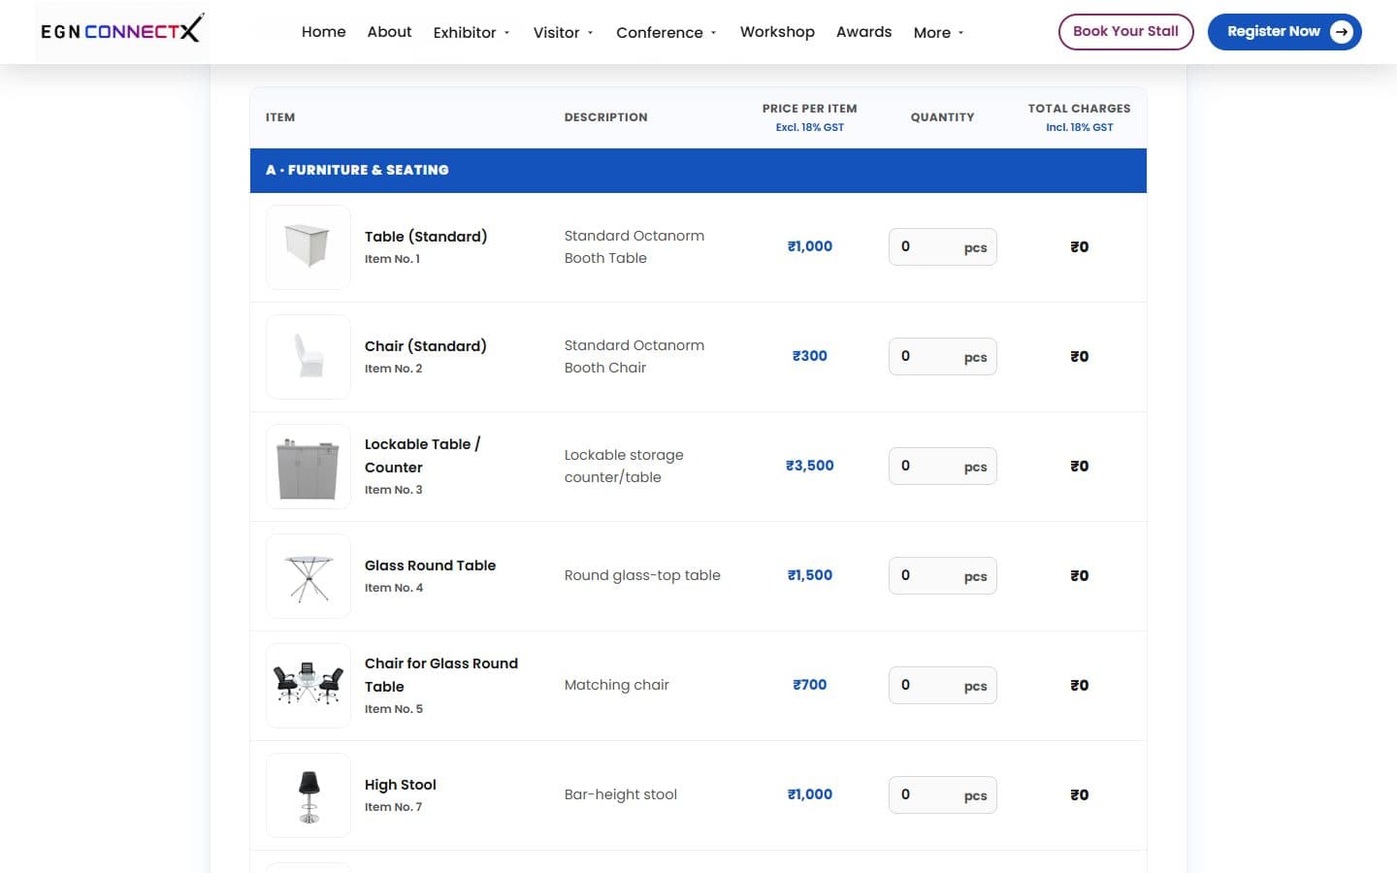This screenshot has width=1397, height=873.
Task: Open the Awards page
Action: pos(863,32)
